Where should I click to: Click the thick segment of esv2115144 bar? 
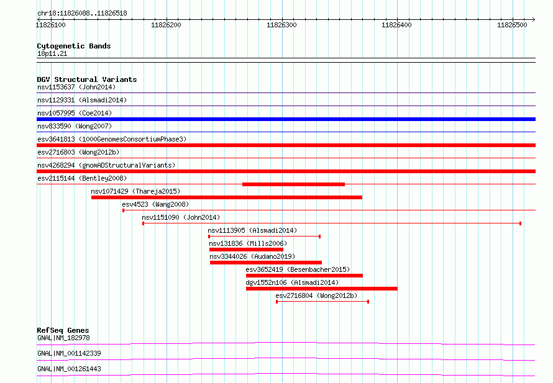pos(293,184)
